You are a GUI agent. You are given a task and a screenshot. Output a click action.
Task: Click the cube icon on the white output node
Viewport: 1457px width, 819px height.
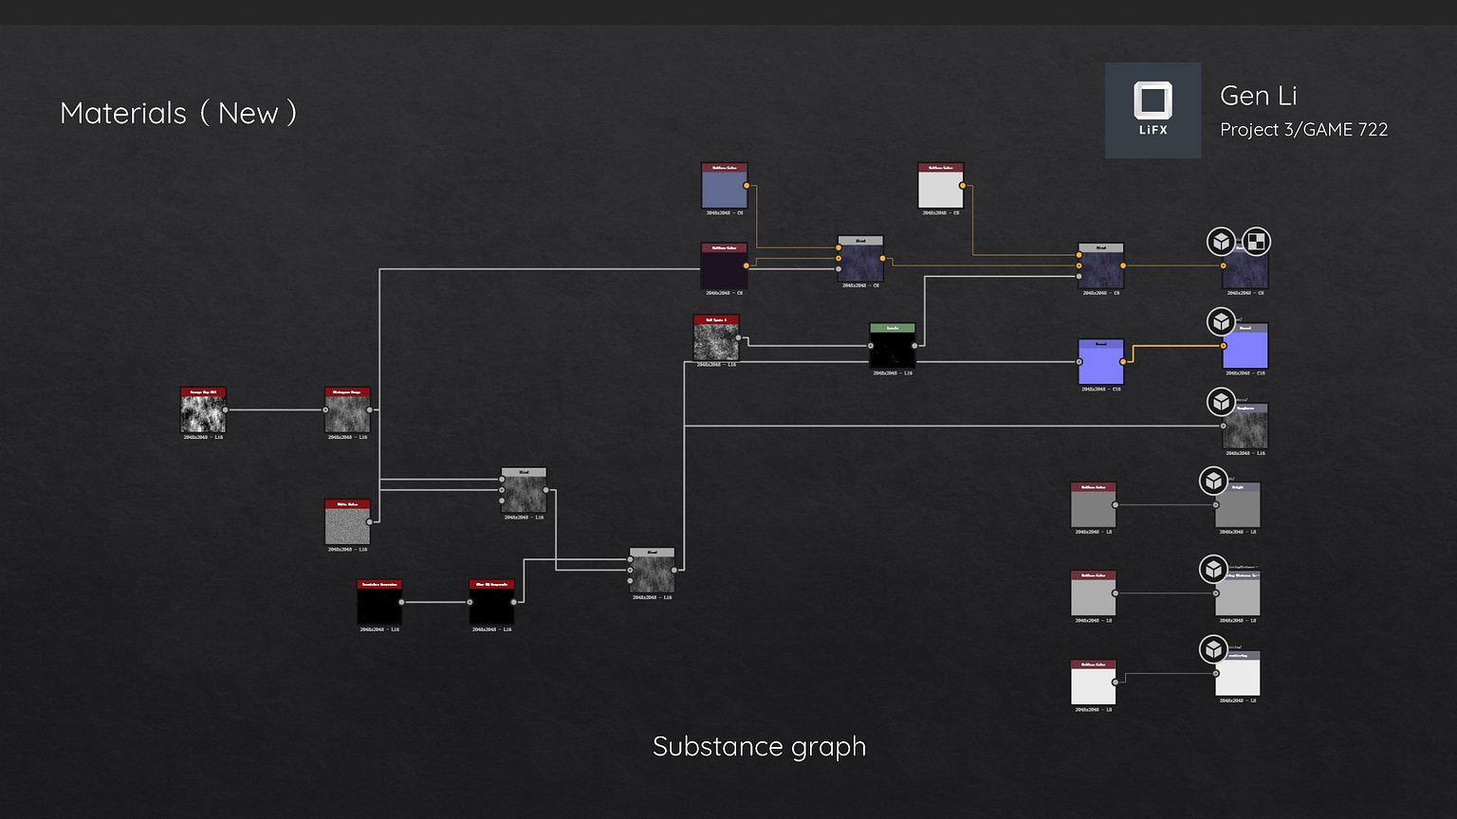coord(1214,649)
